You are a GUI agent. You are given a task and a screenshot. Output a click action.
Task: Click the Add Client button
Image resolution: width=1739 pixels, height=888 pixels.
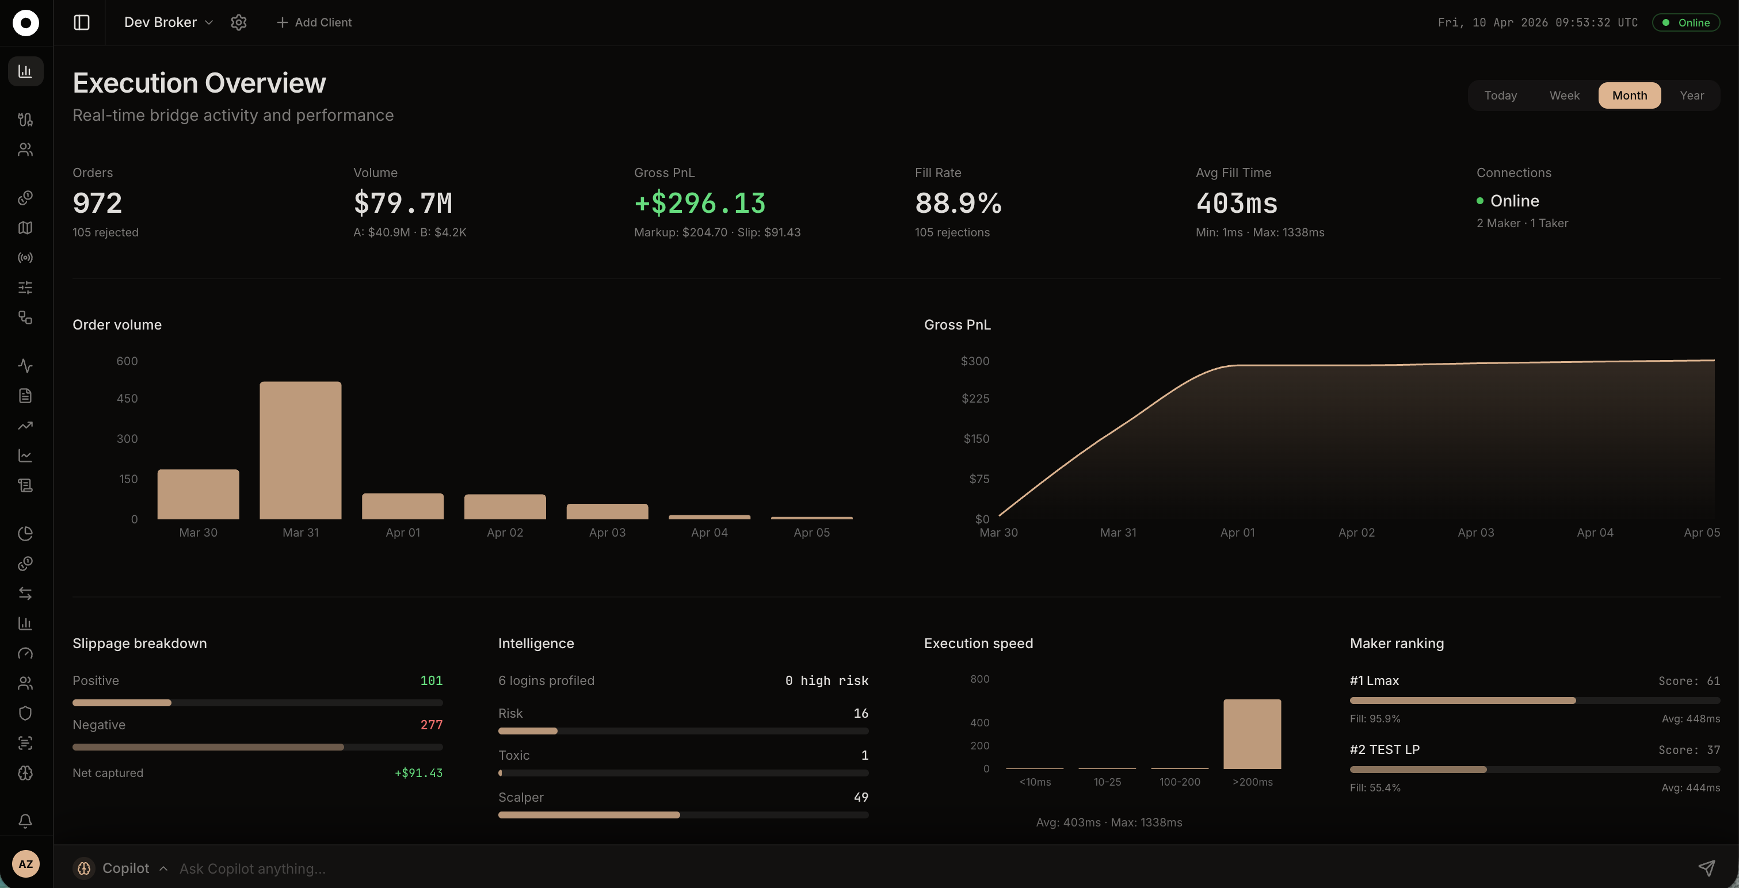click(x=314, y=22)
